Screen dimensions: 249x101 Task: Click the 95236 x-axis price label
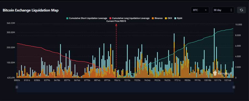click(157, 80)
